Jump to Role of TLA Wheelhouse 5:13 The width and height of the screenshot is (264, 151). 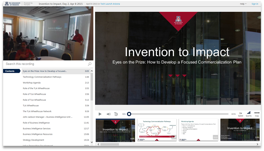coord(56,100)
